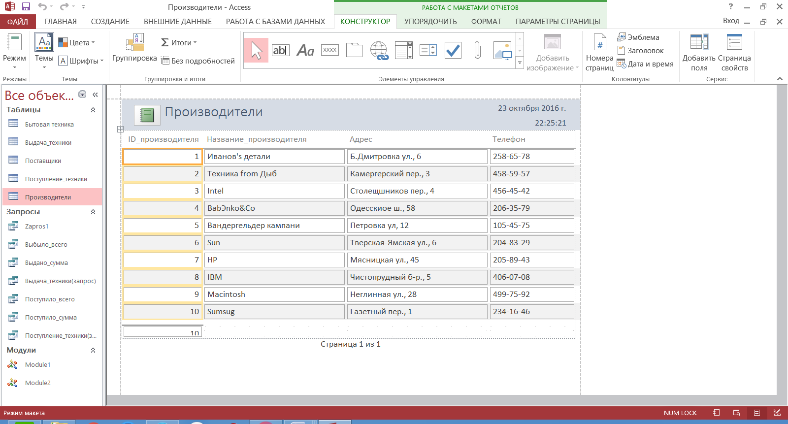Open the Итоги totals dropdown
This screenshot has height=424, width=788.
click(179, 43)
